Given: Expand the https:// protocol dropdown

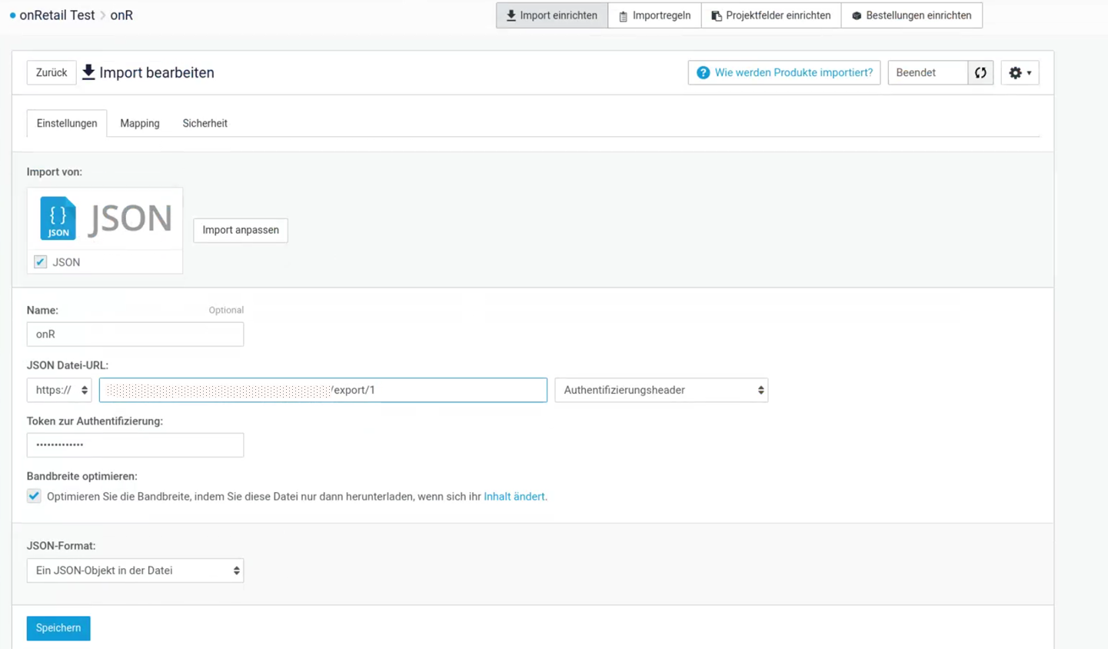Looking at the screenshot, I should tap(60, 390).
